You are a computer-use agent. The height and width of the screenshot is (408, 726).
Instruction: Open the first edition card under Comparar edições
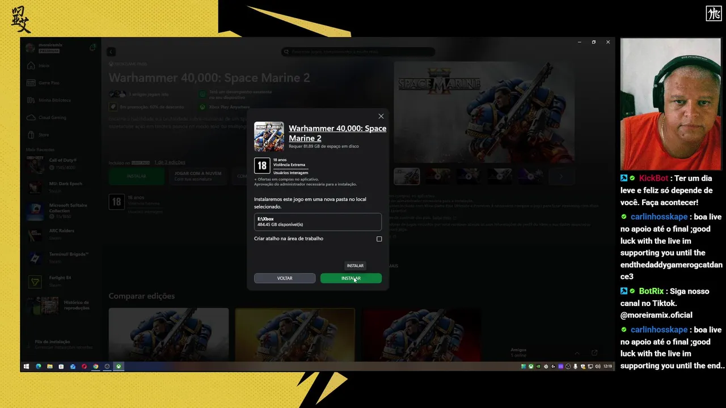point(168,334)
